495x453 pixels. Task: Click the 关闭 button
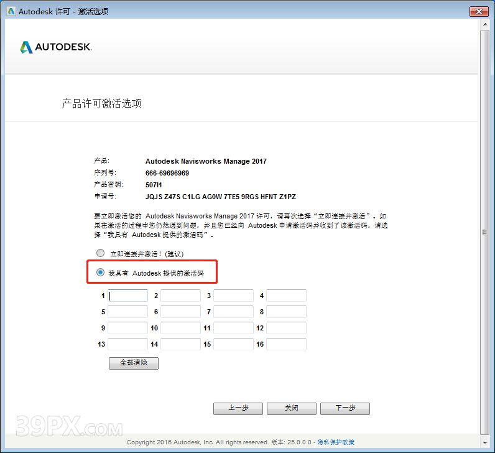(291, 408)
